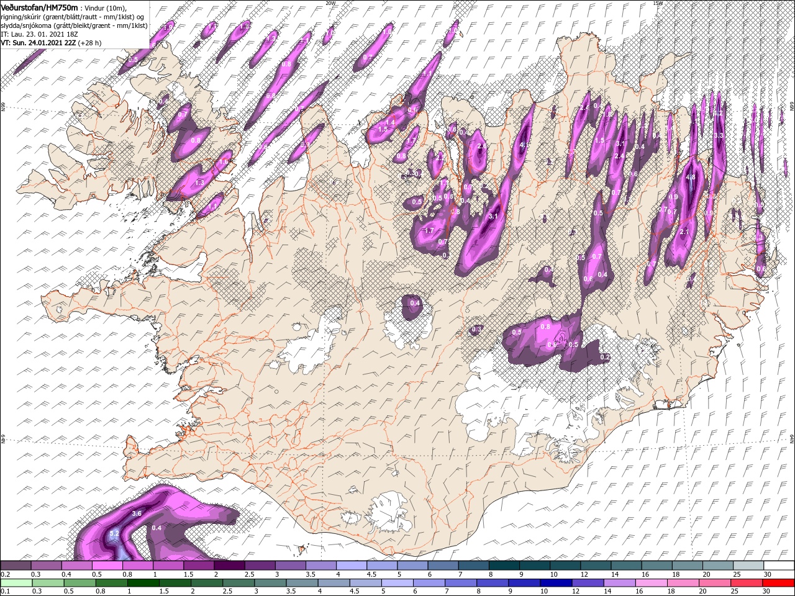795x596 pixels.
Task: Click the 2.1 precipitation value label
Action: [685, 232]
